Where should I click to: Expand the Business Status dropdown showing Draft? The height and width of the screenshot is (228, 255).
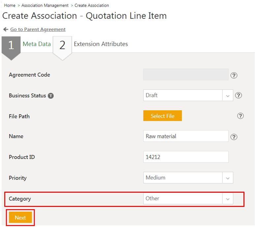227,96
